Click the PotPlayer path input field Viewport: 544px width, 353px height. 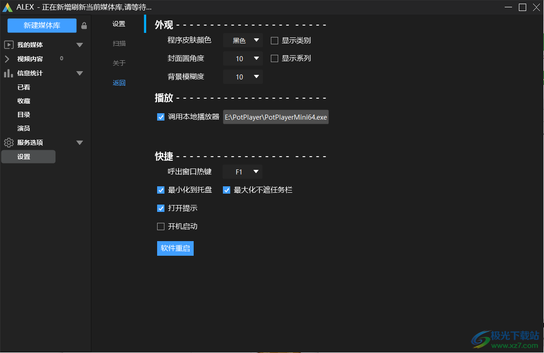[x=275, y=117]
